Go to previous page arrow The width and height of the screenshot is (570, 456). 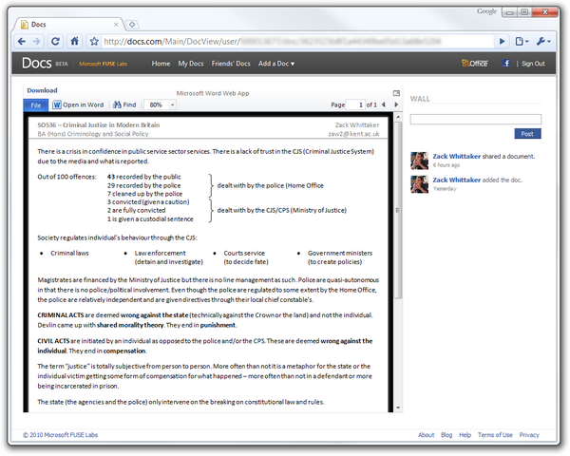tap(383, 104)
